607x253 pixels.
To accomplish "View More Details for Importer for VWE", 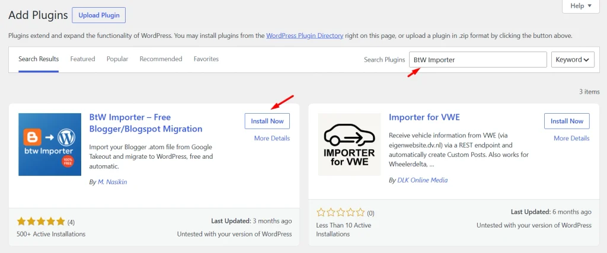I will [572, 138].
